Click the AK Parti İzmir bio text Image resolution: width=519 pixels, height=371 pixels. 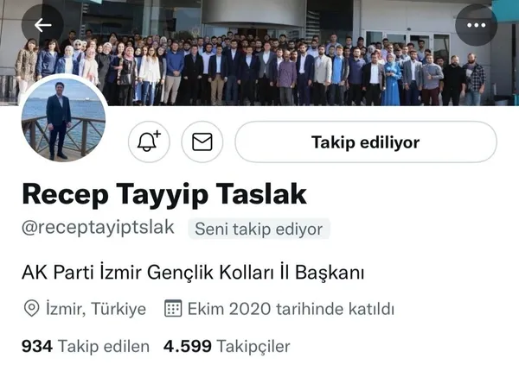[193, 273]
